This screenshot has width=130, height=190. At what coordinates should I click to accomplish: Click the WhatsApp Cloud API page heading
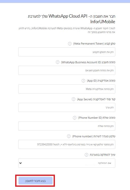(x=72, y=19)
